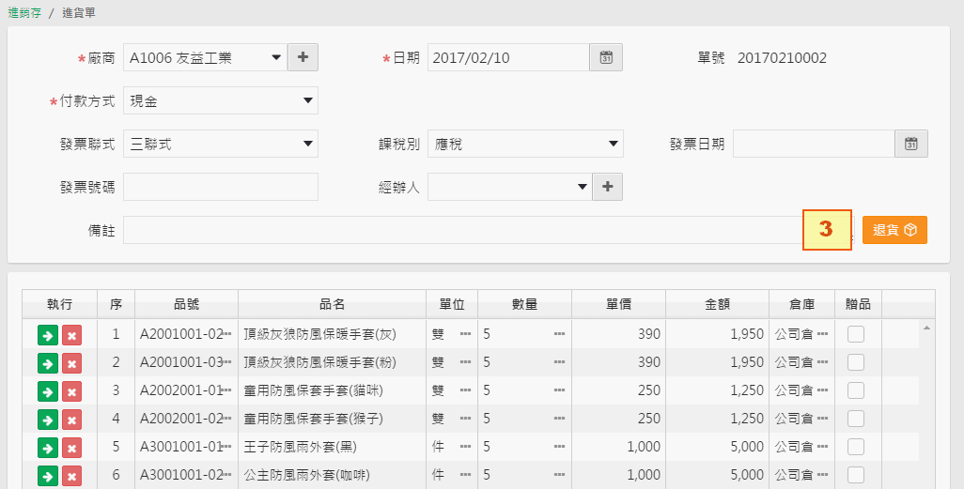Click the 金額 column header
Viewport: 964px width, 489px height.
pyautogui.click(x=718, y=304)
